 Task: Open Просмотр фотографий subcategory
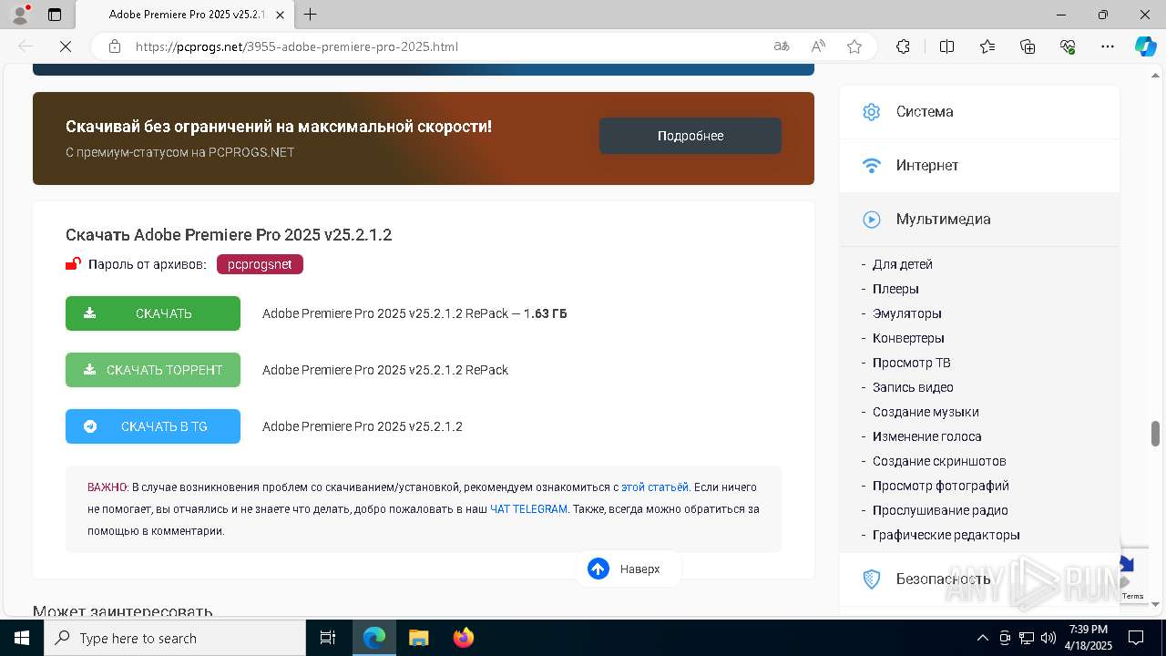[940, 486]
